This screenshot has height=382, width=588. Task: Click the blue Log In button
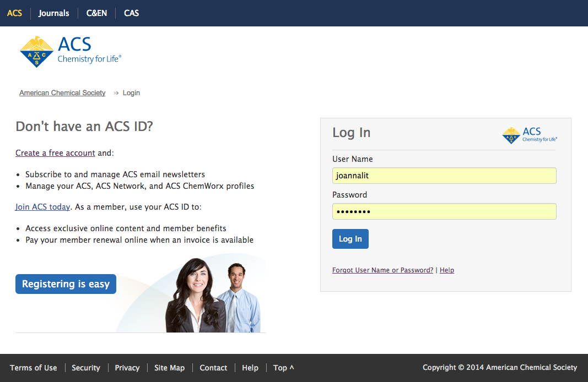coord(350,239)
